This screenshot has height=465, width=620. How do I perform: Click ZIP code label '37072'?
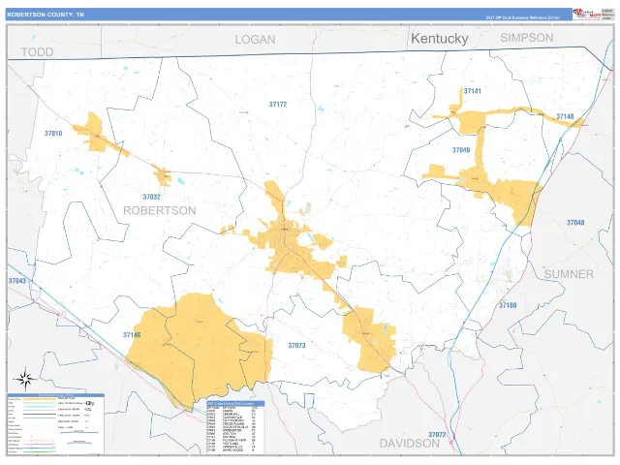[437, 435]
